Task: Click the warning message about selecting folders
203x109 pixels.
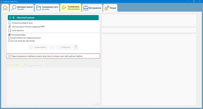Action: pyautogui.click(x=53, y=56)
